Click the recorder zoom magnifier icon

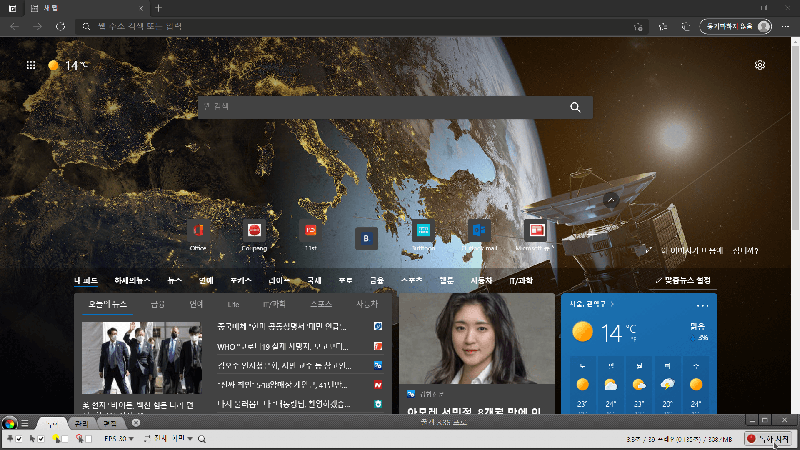tap(202, 439)
